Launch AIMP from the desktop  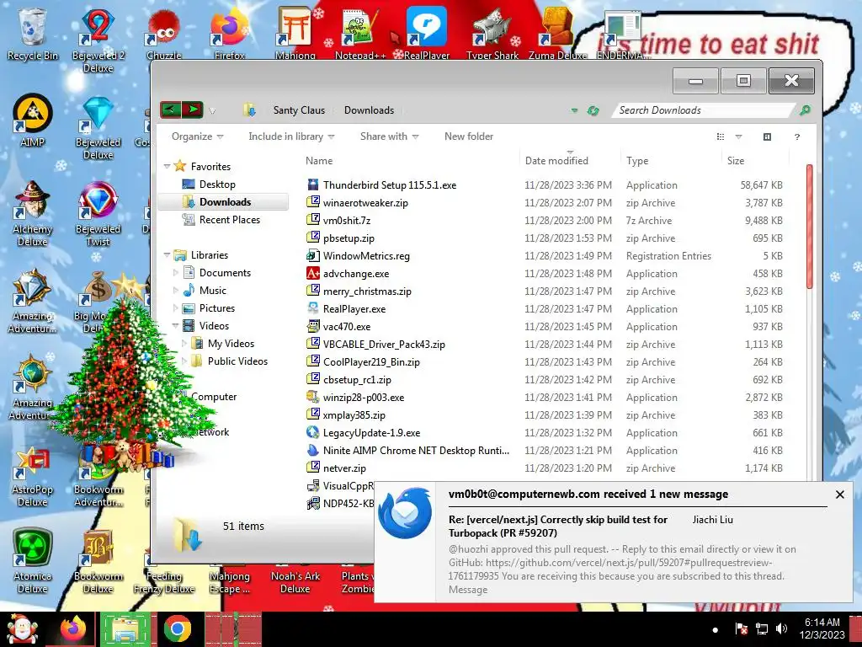[x=33, y=120]
